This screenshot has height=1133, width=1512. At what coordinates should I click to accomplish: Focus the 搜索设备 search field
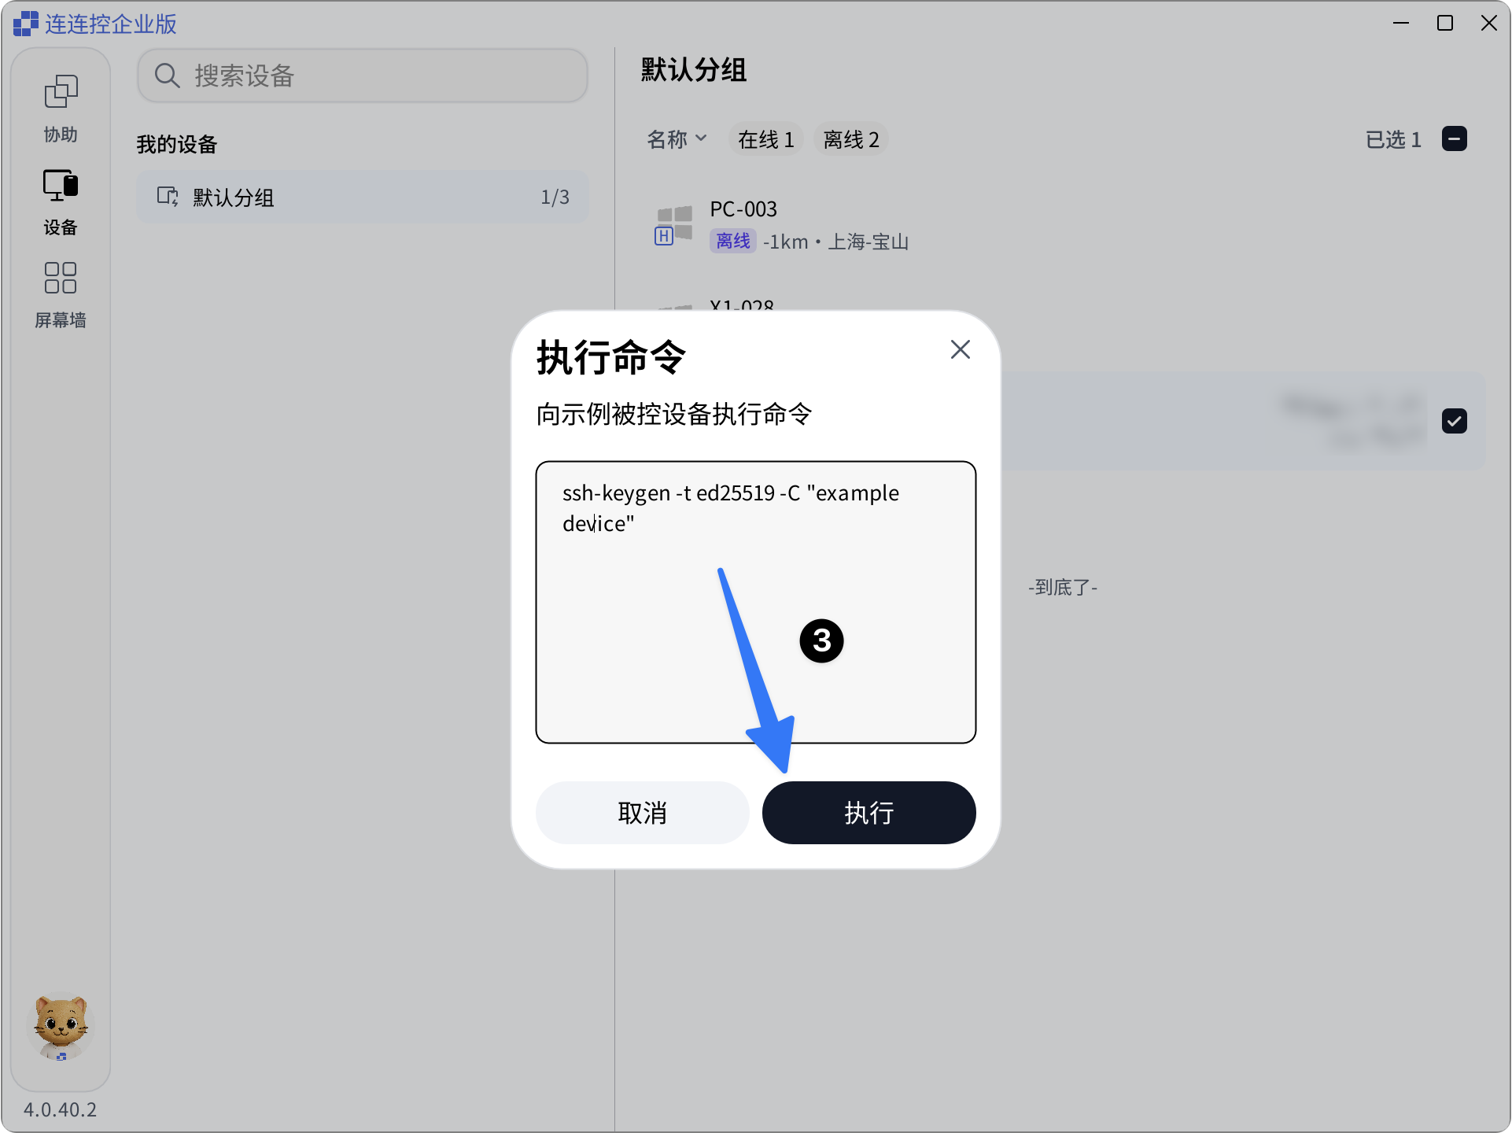pyautogui.click(x=363, y=76)
